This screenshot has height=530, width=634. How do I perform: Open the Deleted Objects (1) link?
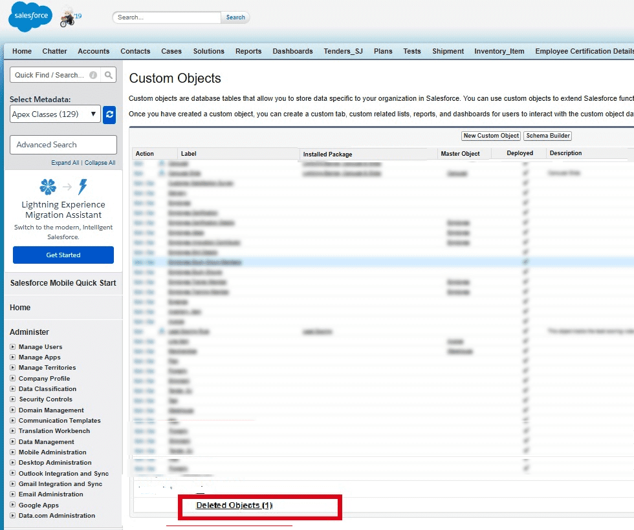[234, 505]
